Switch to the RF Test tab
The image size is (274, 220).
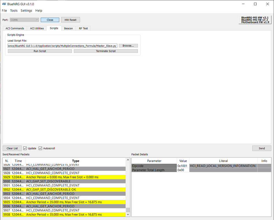click(83, 28)
